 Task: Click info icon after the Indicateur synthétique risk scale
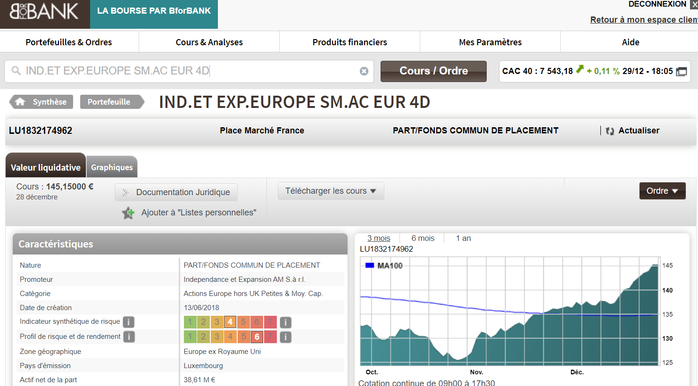(285, 322)
